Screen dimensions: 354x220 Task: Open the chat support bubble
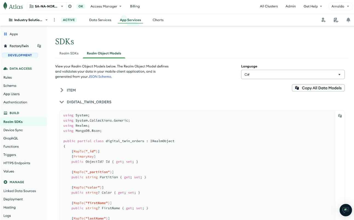pos(346,210)
